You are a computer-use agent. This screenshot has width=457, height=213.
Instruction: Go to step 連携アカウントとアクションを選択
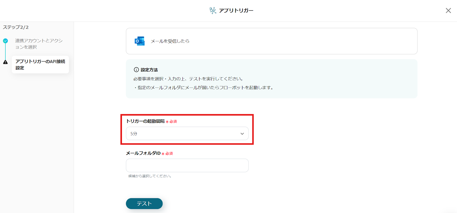39,44
